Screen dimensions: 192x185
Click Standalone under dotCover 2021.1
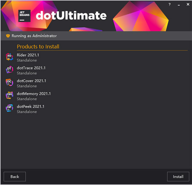(x=27, y=86)
